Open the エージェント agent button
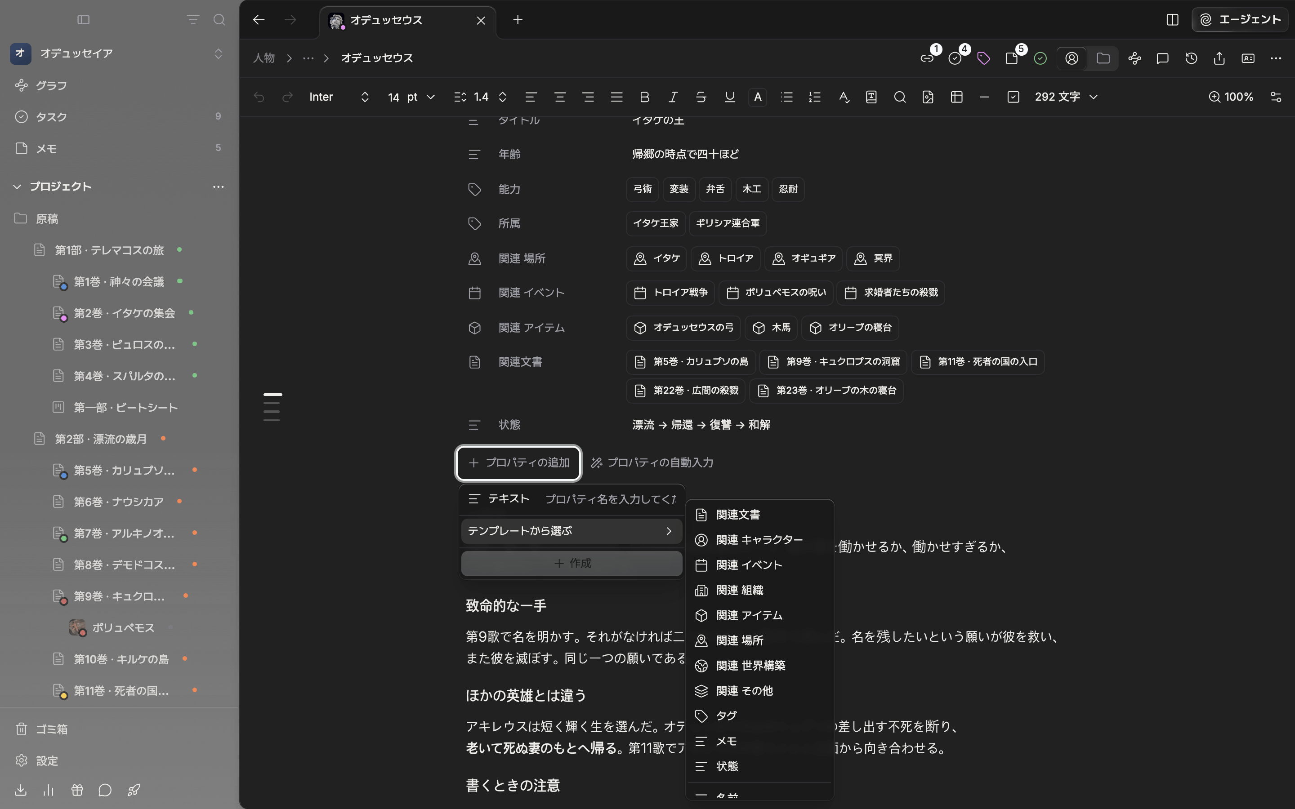 pyautogui.click(x=1239, y=20)
